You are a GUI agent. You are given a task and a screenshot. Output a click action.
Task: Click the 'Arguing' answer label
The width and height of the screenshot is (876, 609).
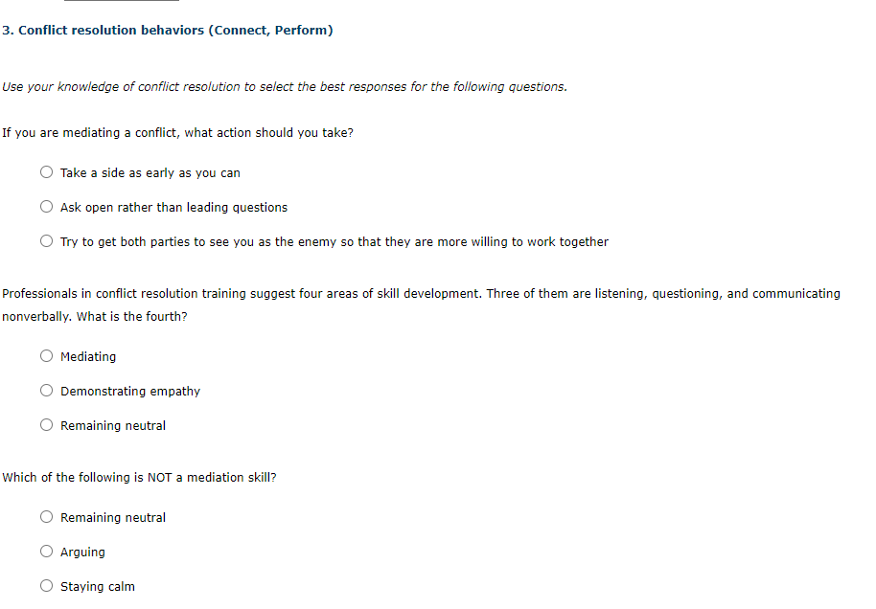point(82,551)
